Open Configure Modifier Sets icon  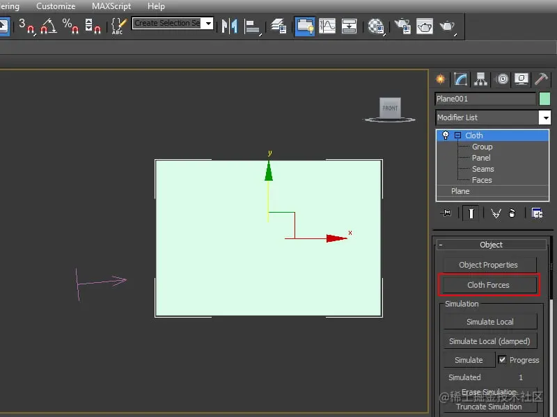coord(537,213)
